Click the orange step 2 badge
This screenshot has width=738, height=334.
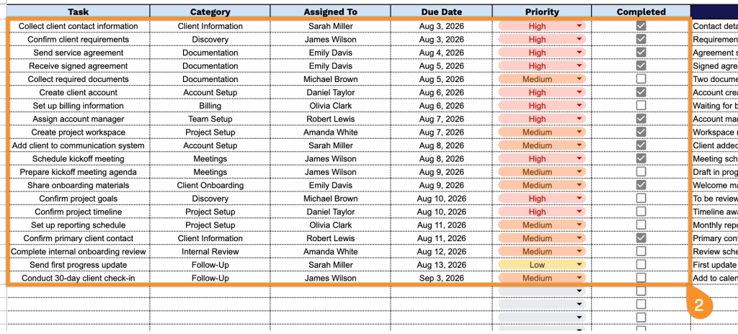click(699, 304)
